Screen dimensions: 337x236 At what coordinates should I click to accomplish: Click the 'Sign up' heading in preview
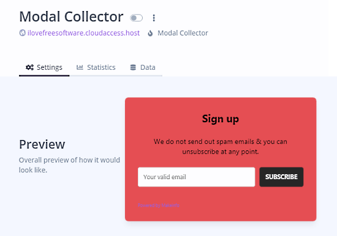pyautogui.click(x=221, y=119)
